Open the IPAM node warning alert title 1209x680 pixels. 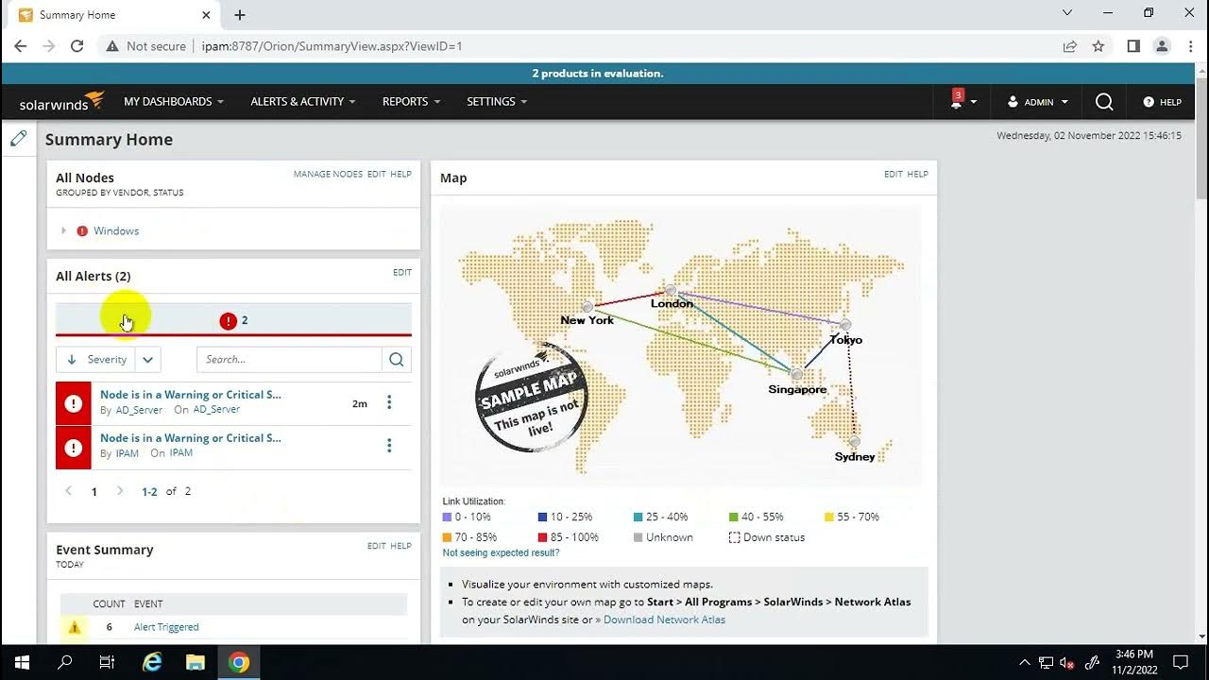(191, 438)
